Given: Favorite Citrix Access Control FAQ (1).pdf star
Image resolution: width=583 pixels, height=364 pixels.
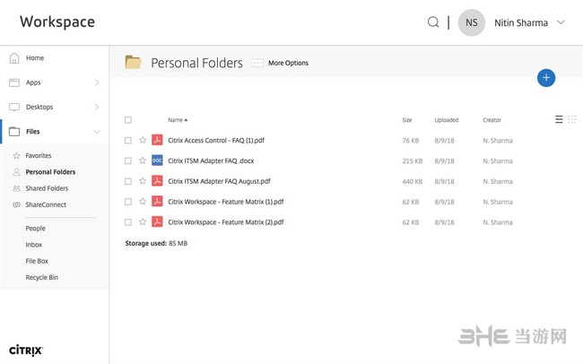Looking at the screenshot, I should coord(143,140).
